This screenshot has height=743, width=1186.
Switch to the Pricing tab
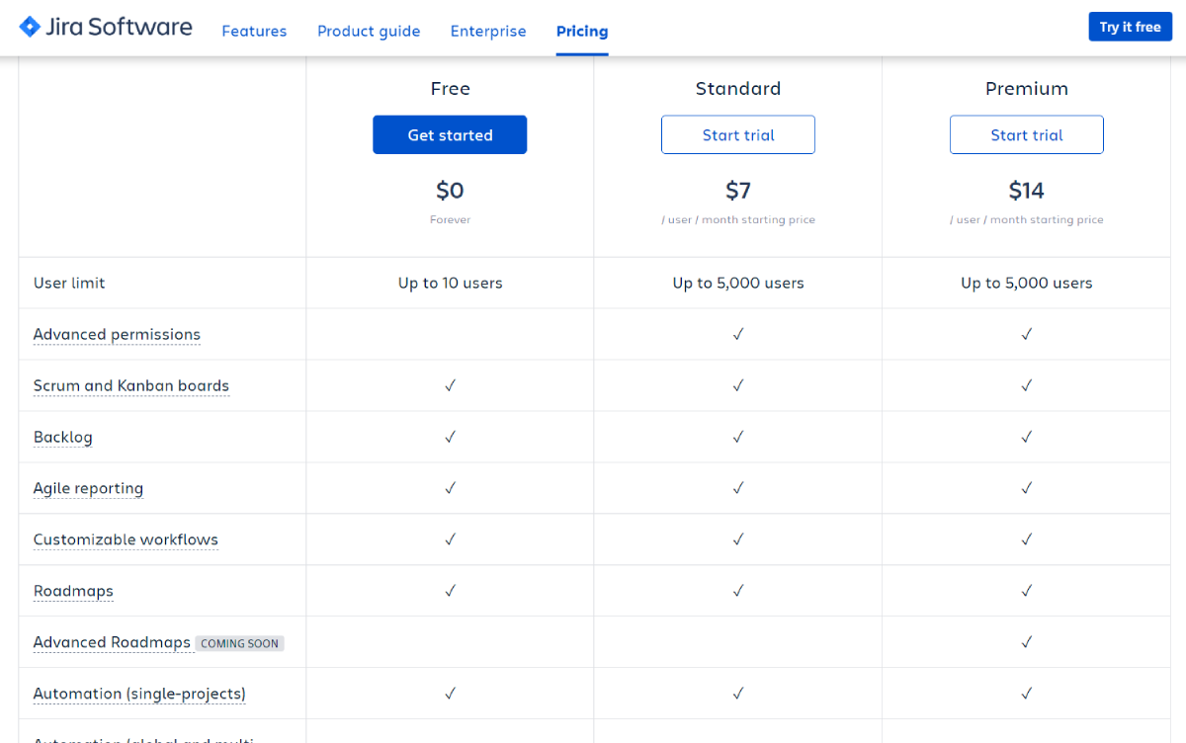(x=581, y=31)
